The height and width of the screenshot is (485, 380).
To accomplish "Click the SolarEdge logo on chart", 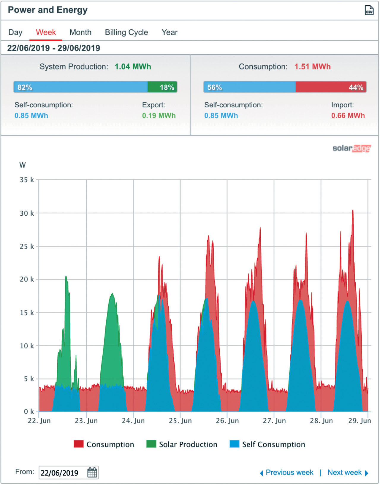I will coord(351,148).
